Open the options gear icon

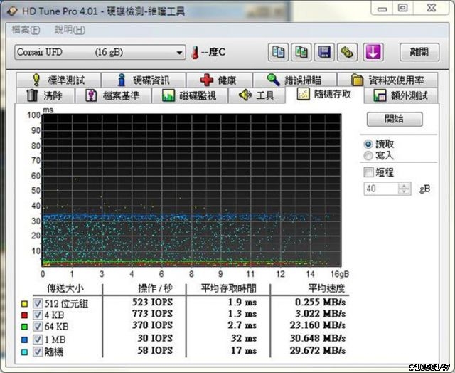347,52
